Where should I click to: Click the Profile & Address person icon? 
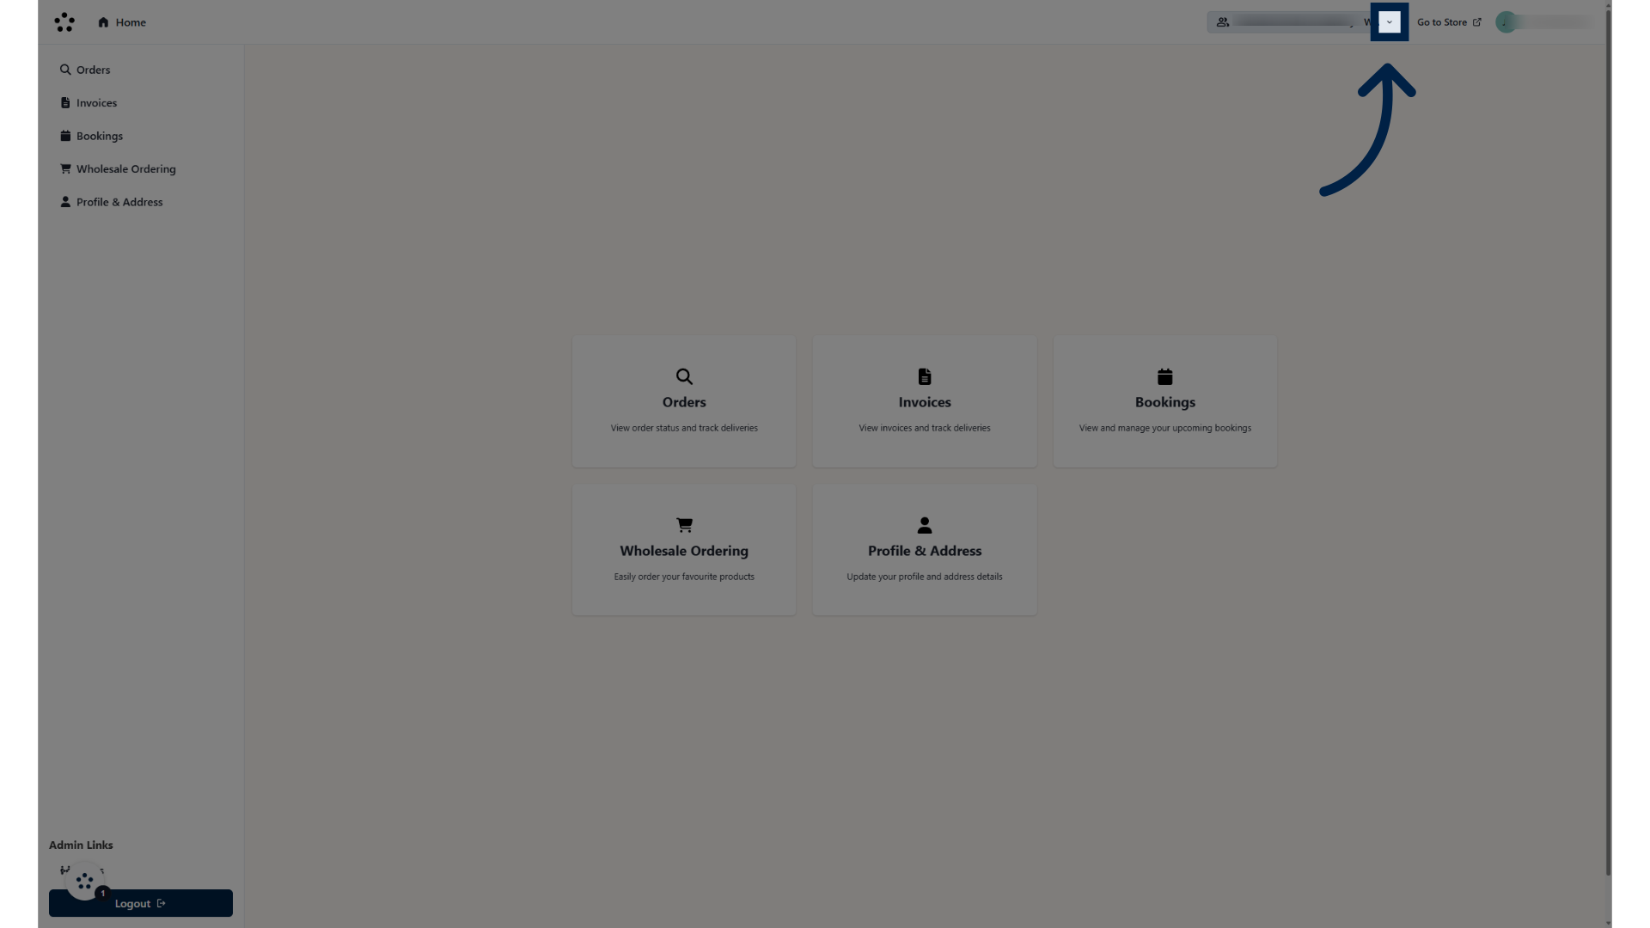click(925, 525)
